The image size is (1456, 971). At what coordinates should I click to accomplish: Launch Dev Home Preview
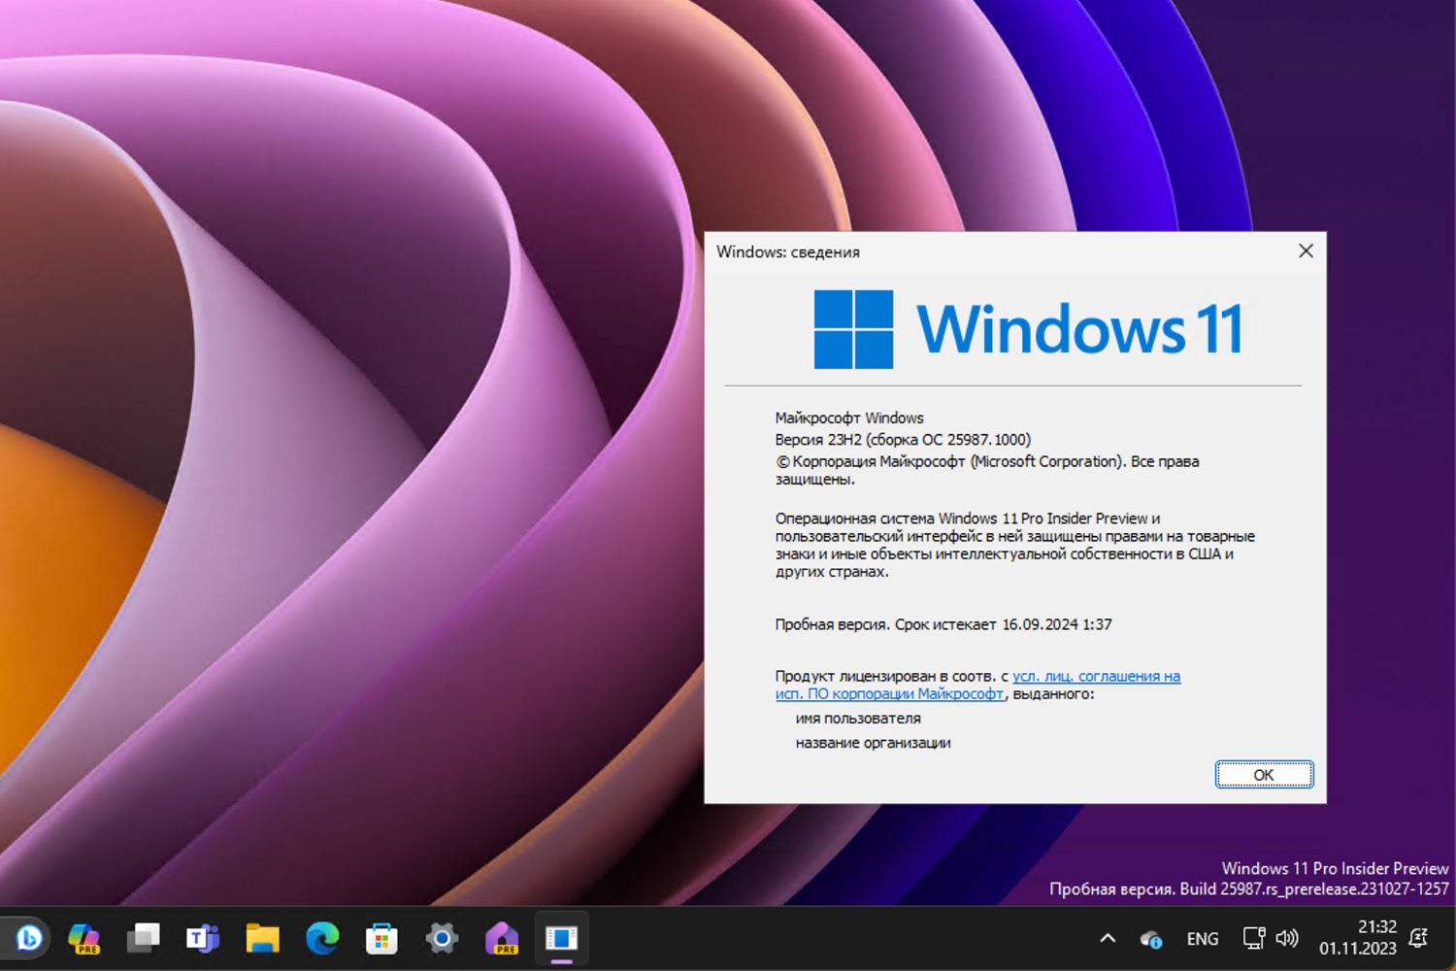point(502,938)
